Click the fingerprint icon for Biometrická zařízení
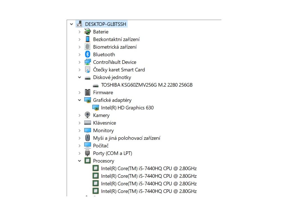Screen dimensions: 288x216 pos(88,47)
